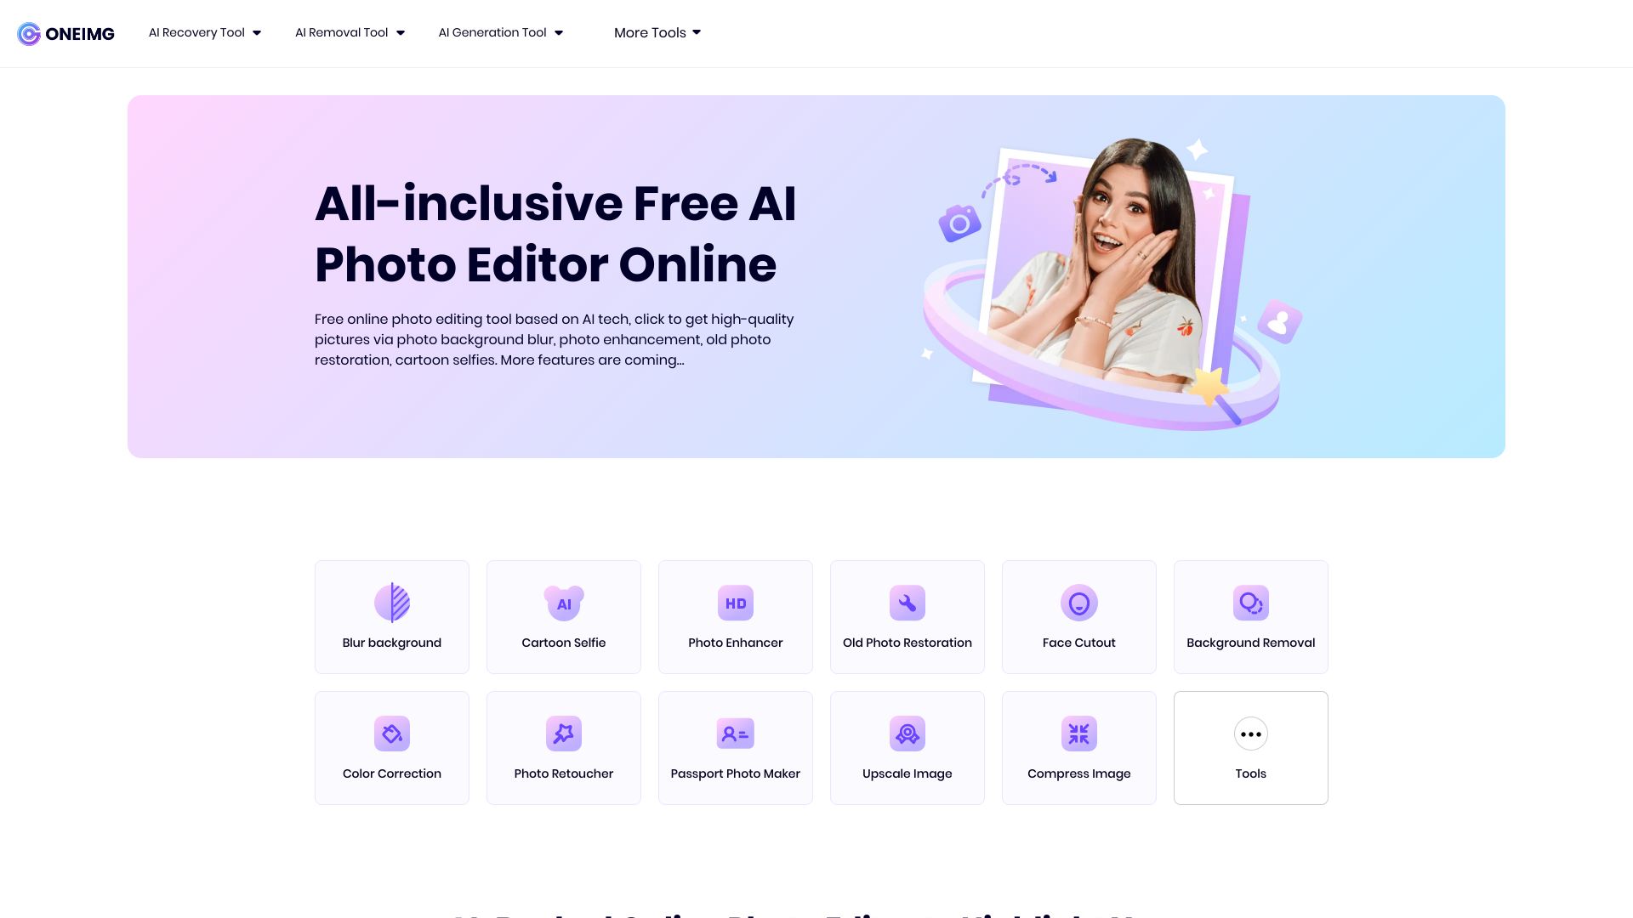Select the Photo Retoucher tool

pos(563,746)
